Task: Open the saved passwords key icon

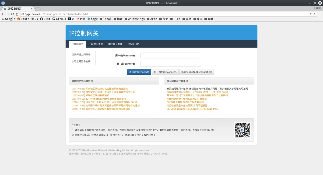Action: click(x=311, y=14)
